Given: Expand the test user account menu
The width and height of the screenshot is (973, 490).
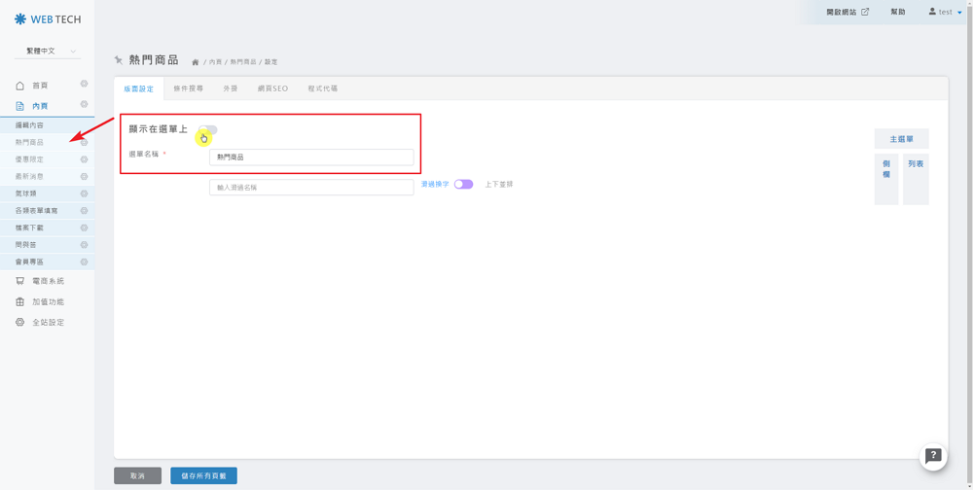Looking at the screenshot, I should (945, 13).
